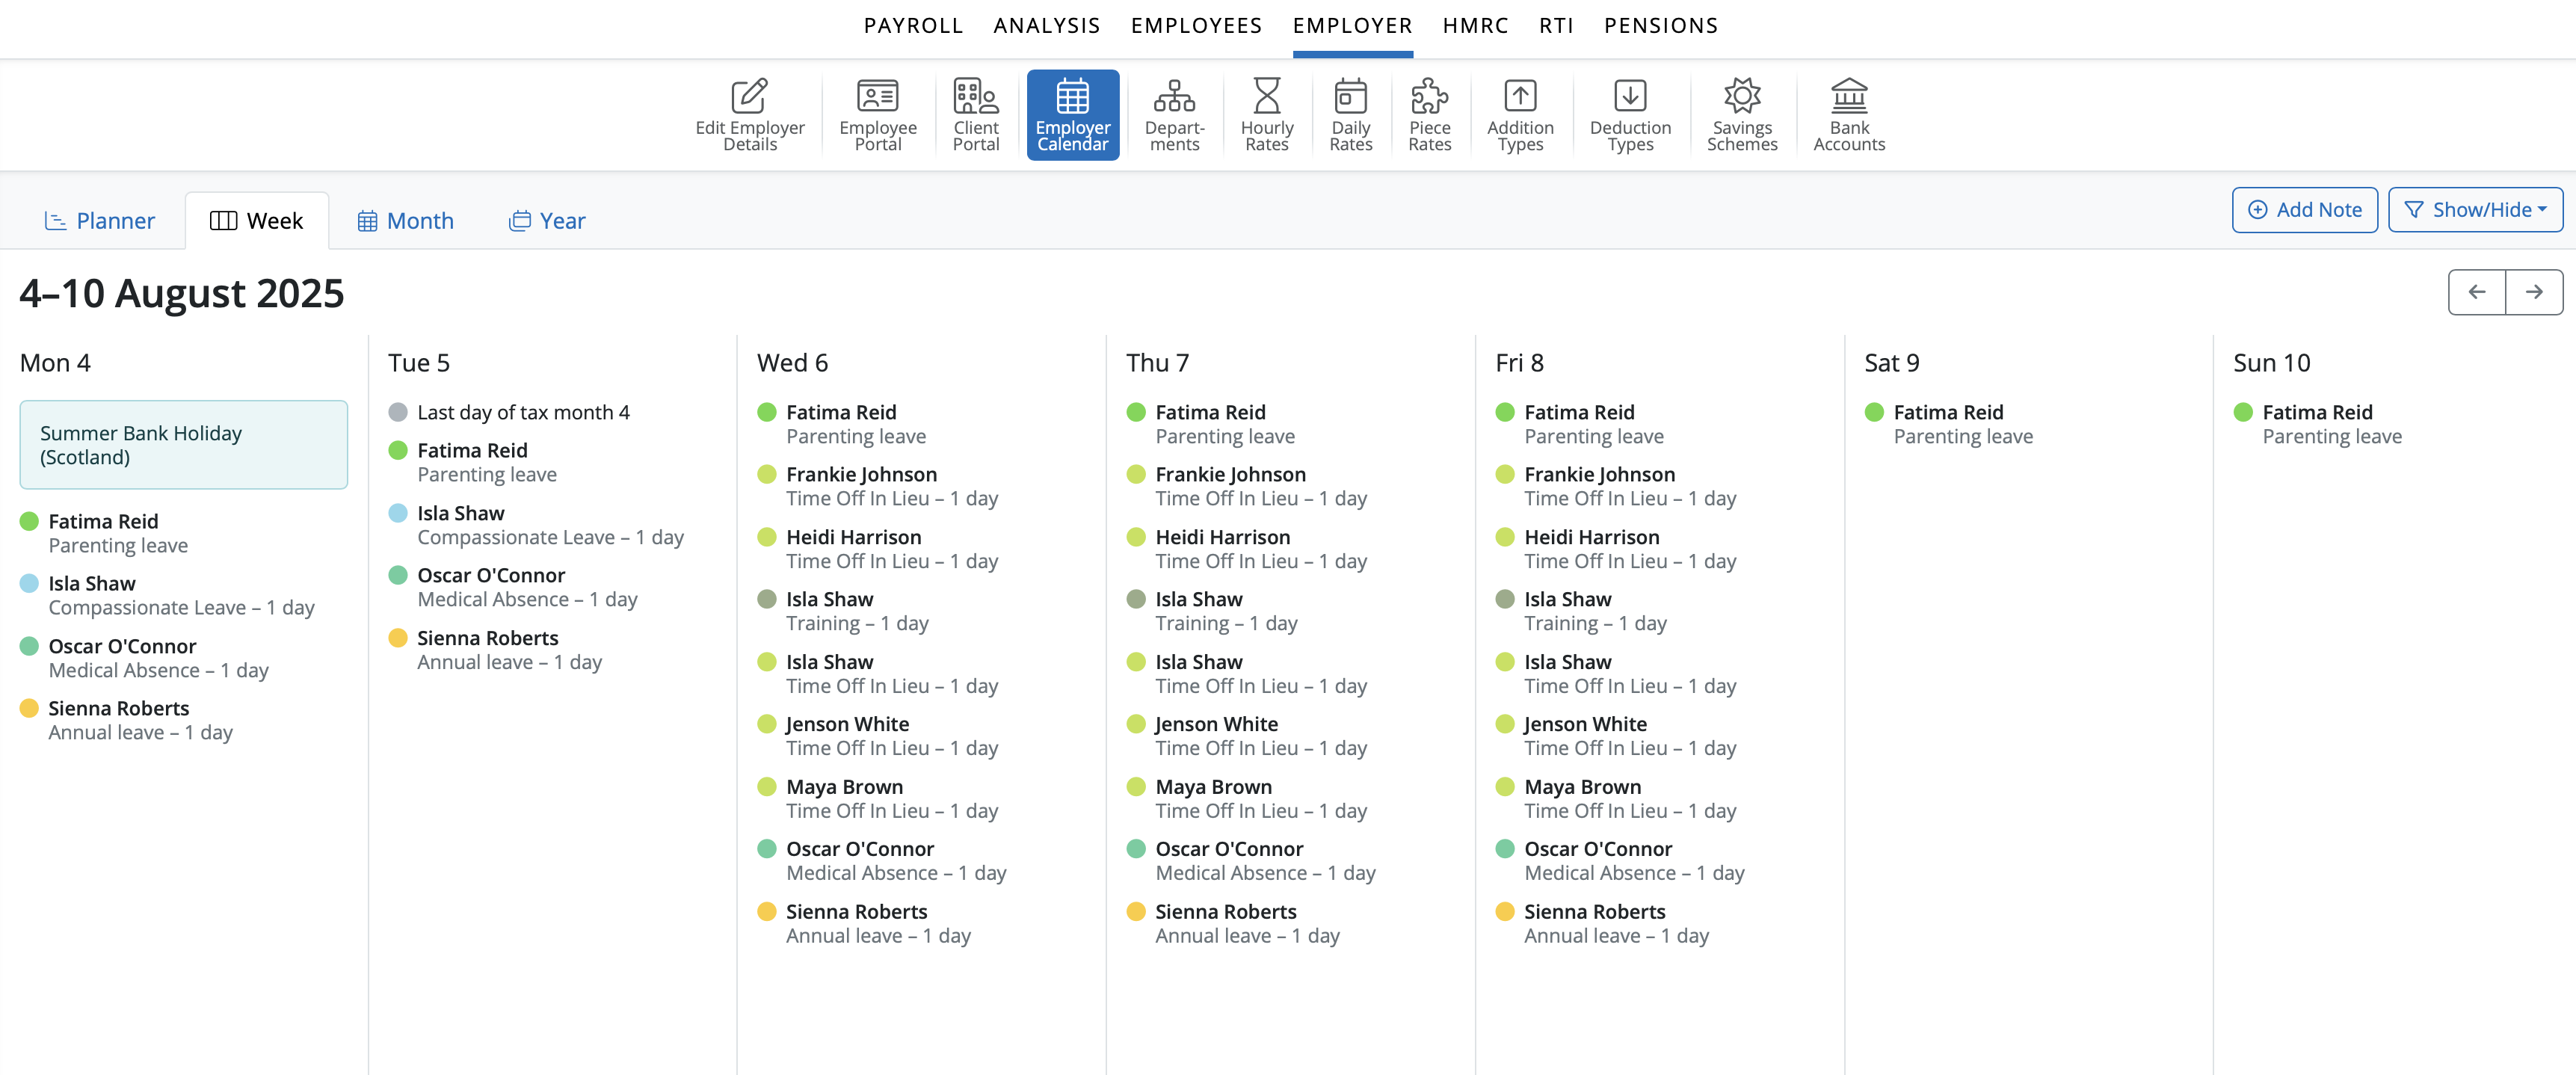This screenshot has height=1075, width=2576.
Task: Click the Add Note button
Action: 2304,210
